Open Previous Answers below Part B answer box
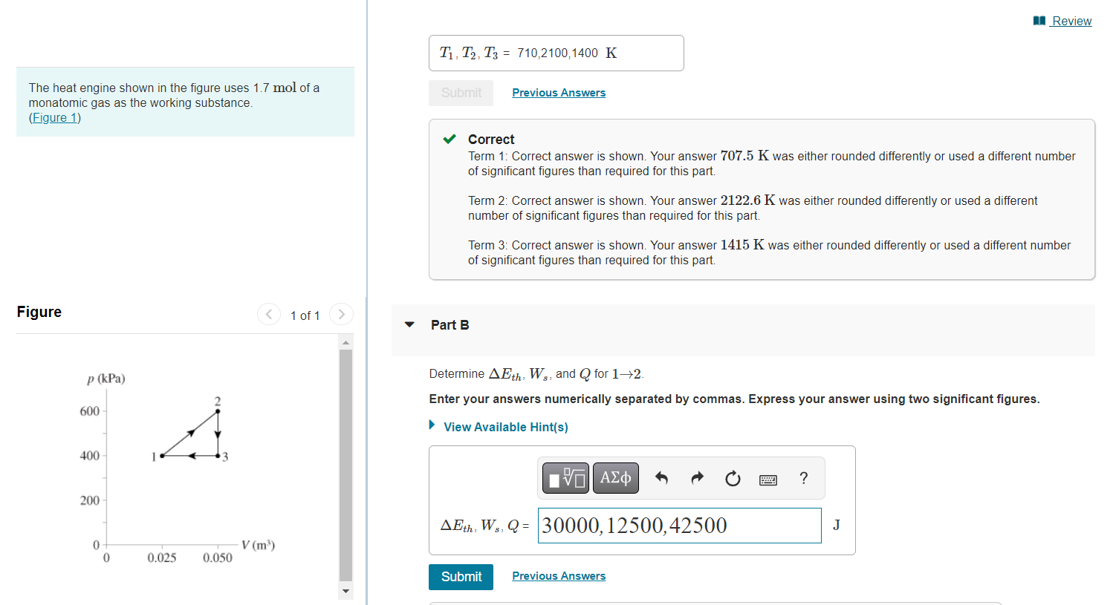1113x605 pixels. [x=559, y=576]
